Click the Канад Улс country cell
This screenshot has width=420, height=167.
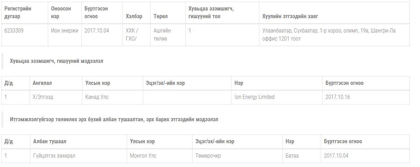coord(97,97)
